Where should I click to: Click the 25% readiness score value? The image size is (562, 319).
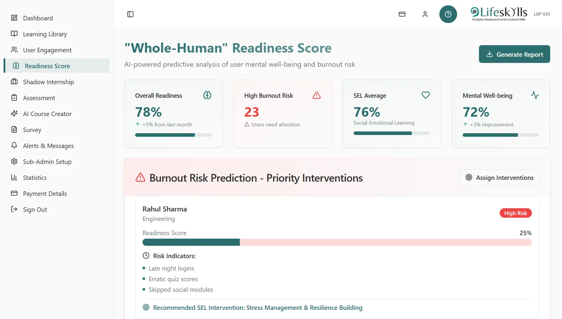click(525, 233)
